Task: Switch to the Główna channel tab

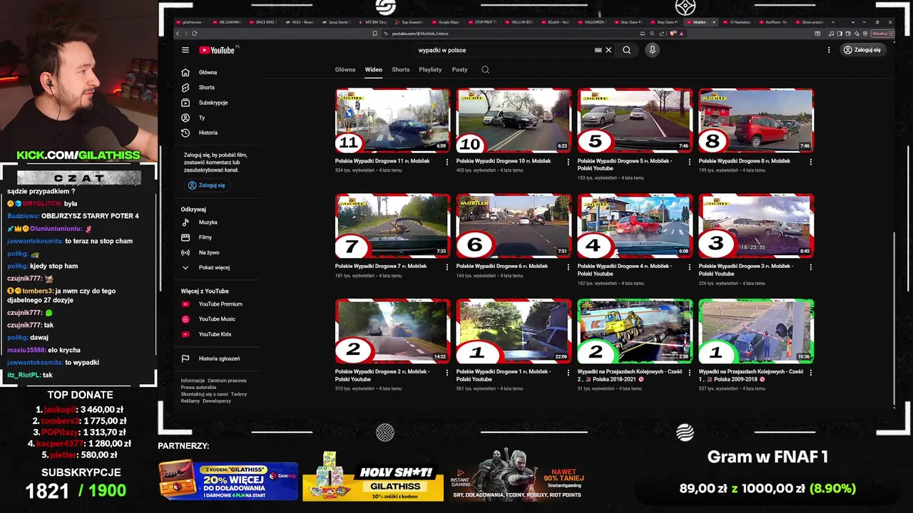Action: tap(345, 70)
